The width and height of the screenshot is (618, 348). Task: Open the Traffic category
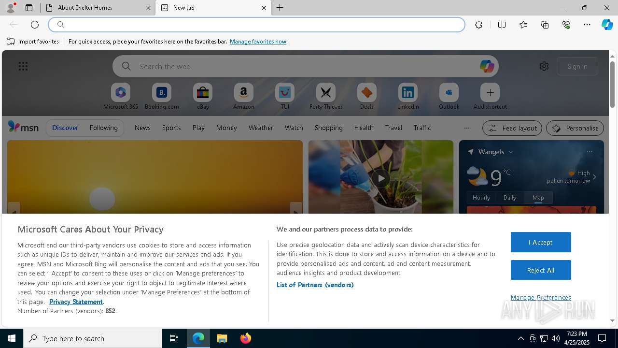coord(422,128)
